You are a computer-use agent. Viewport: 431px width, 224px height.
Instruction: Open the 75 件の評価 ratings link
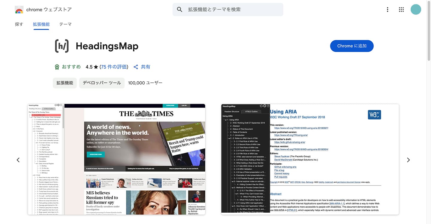[114, 67]
